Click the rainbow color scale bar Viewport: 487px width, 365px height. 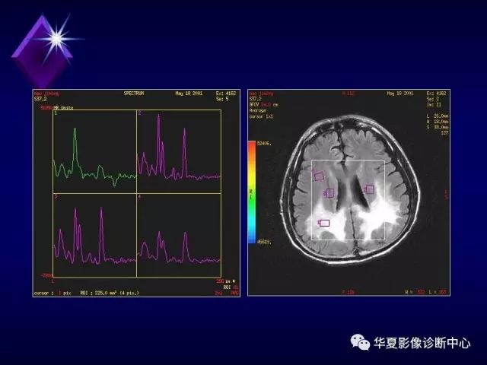point(252,192)
